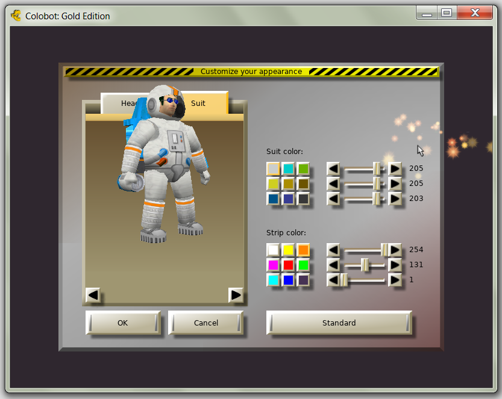
Task: Decrease strip red value 254 with left arrow
Action: (x=333, y=250)
